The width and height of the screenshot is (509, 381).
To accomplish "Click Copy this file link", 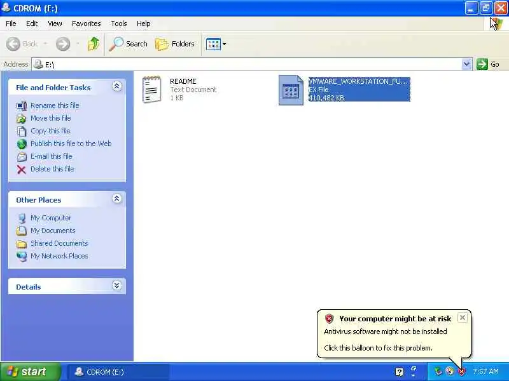I will 50,131.
